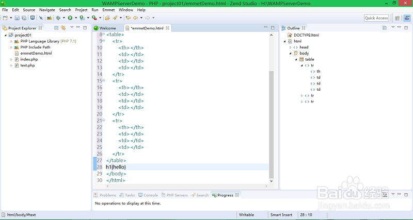
Task: Place cursor on line 28 h1(hello)
Action: coord(116,167)
